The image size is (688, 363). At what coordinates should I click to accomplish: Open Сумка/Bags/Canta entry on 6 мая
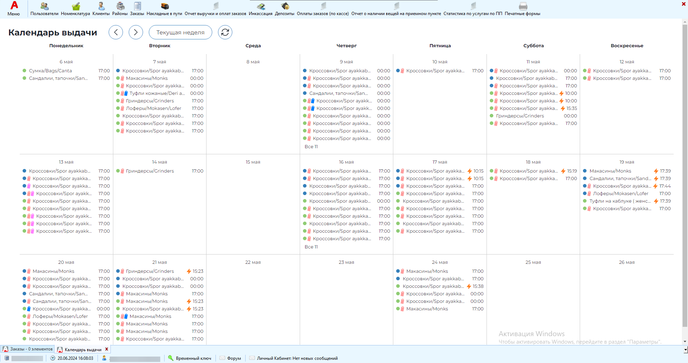point(51,71)
